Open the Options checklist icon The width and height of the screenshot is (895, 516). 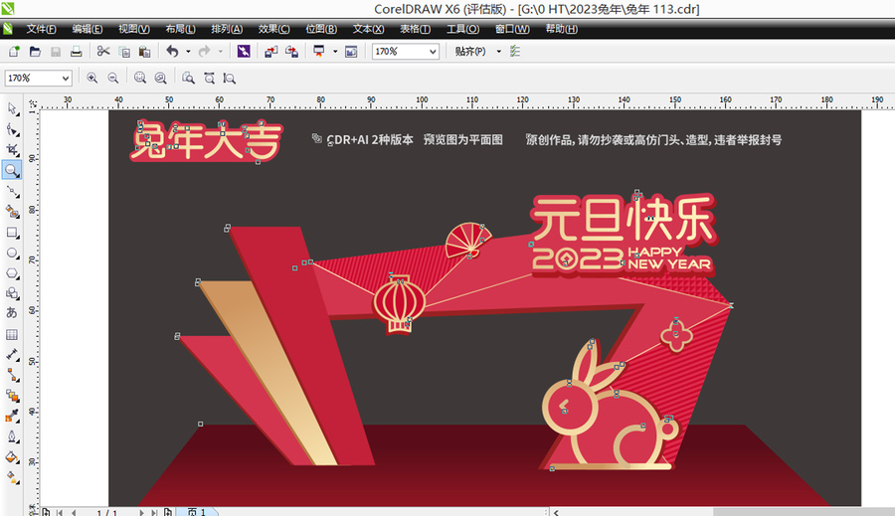coord(515,52)
